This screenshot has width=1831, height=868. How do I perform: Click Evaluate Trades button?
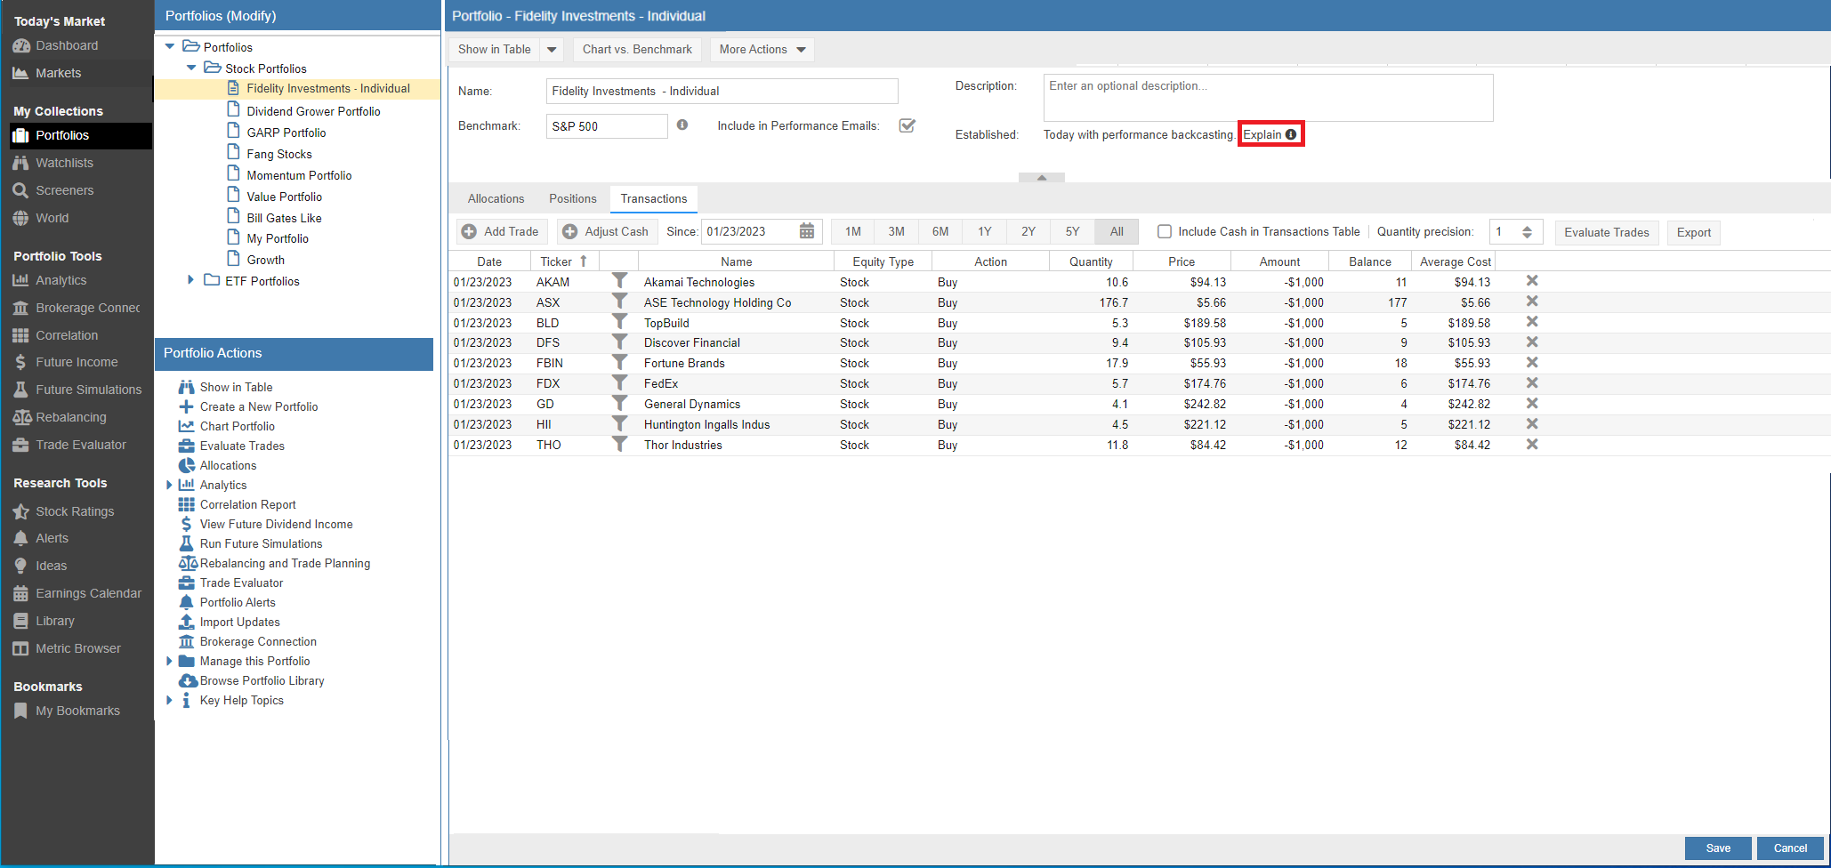tap(1607, 232)
